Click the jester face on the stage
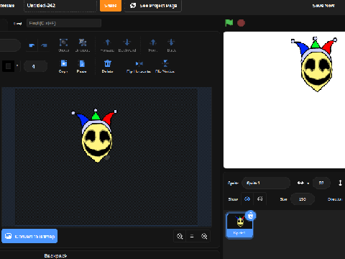This screenshot has width=345, height=259. tap(316, 69)
